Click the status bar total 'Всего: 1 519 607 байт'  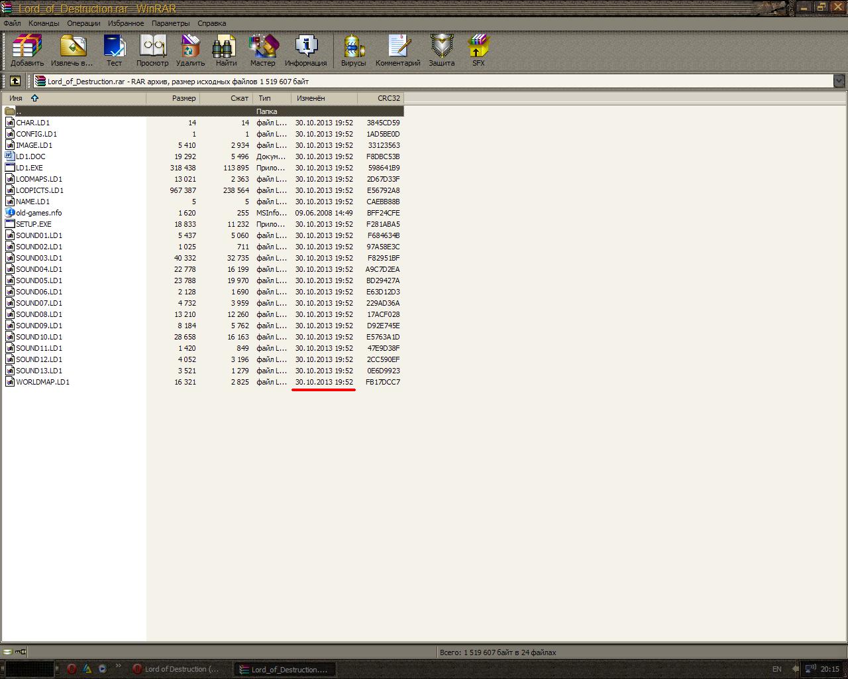498,652
